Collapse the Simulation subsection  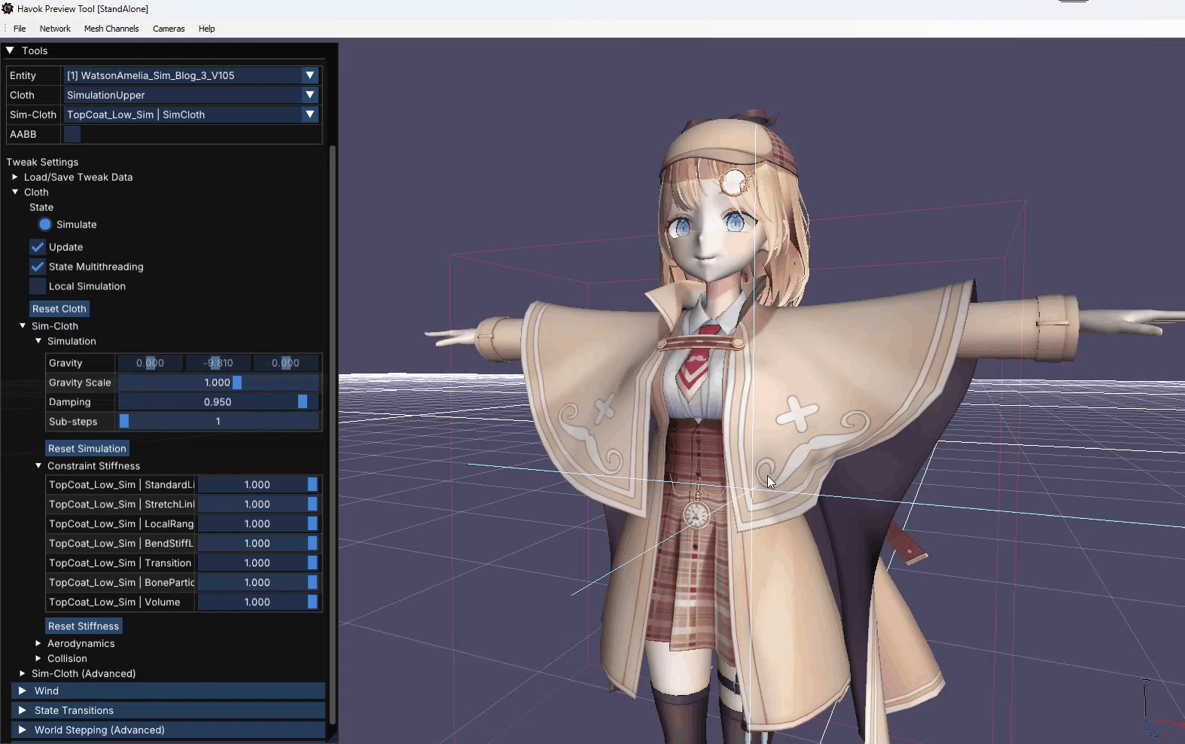(x=38, y=341)
